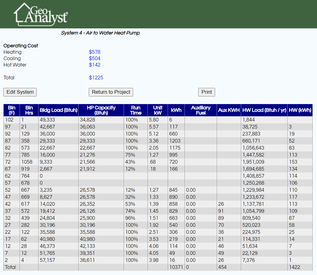
Task: Select HP capacity 25,900
Action: [87, 218]
